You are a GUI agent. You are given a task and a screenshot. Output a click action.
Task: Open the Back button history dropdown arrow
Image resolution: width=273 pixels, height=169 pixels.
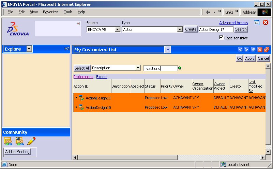214,12
